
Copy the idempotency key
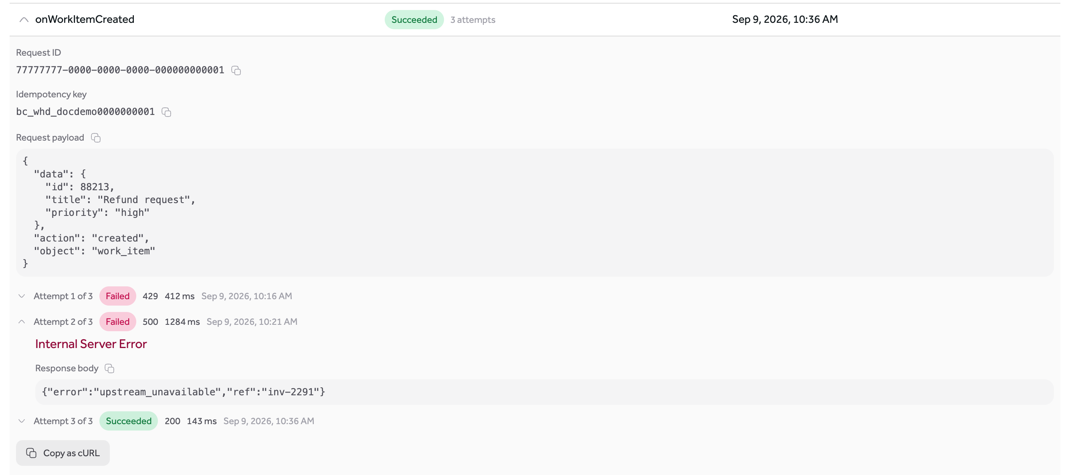click(x=166, y=112)
